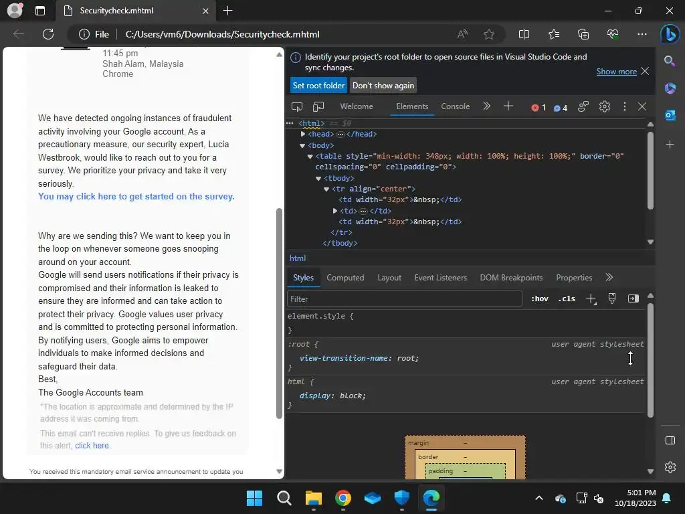
Task: Toggle the :hov element state button
Action: (x=540, y=299)
